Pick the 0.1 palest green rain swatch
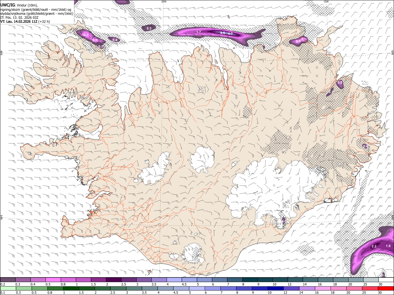The image size is (394, 295). (8, 288)
